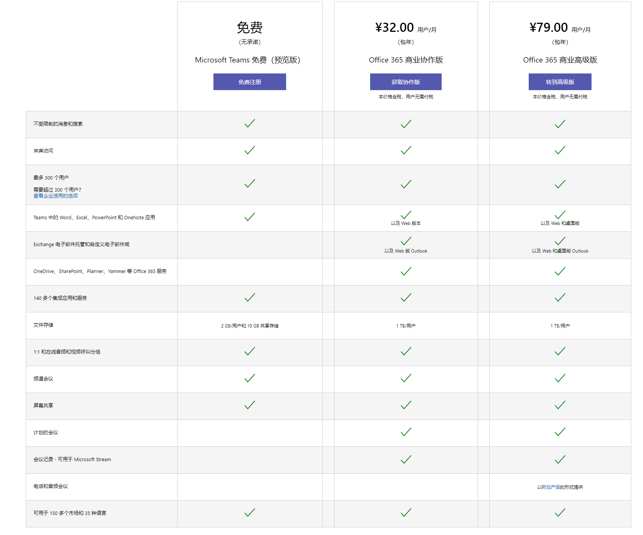Click the 140 多个集成应用和服务 label
Screen dimensions: 643x535
coord(60,298)
